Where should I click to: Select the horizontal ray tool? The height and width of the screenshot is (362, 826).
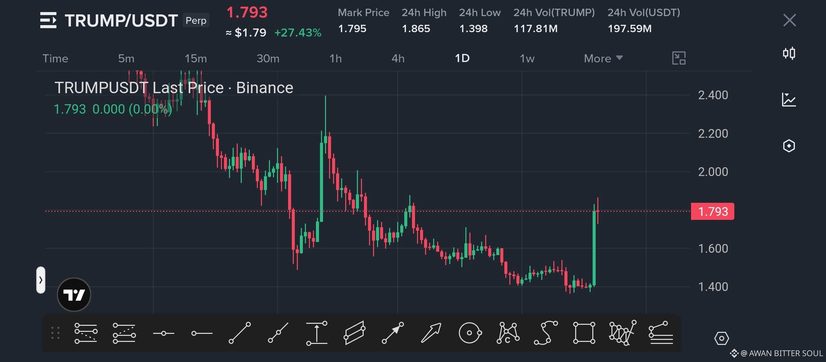pyautogui.click(x=202, y=333)
